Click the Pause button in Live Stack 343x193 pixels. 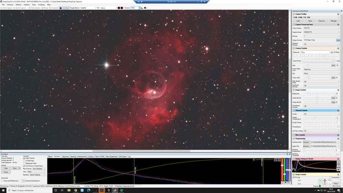(x=6, y=172)
